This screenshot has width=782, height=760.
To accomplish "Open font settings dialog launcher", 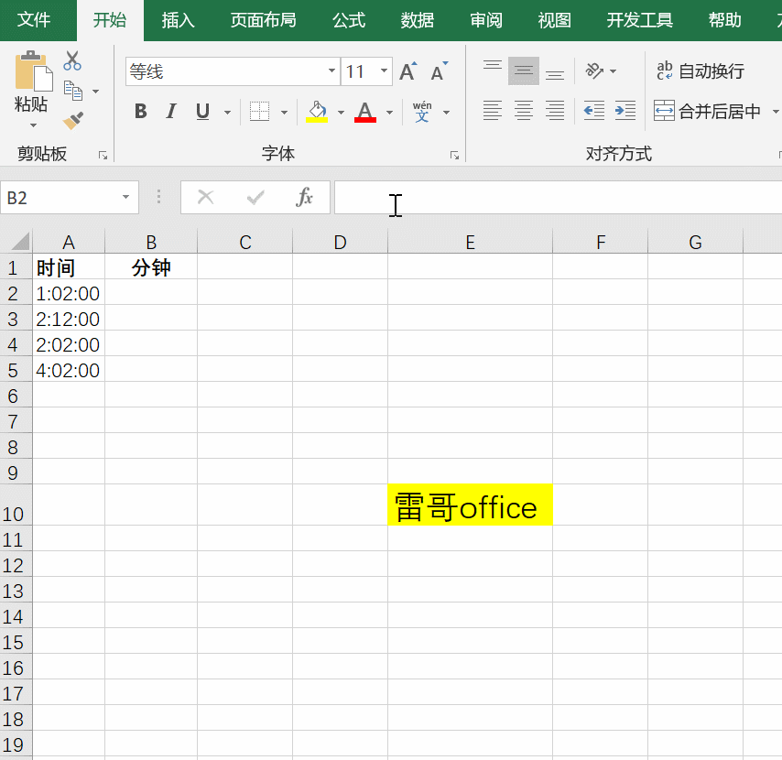I will 454,156.
